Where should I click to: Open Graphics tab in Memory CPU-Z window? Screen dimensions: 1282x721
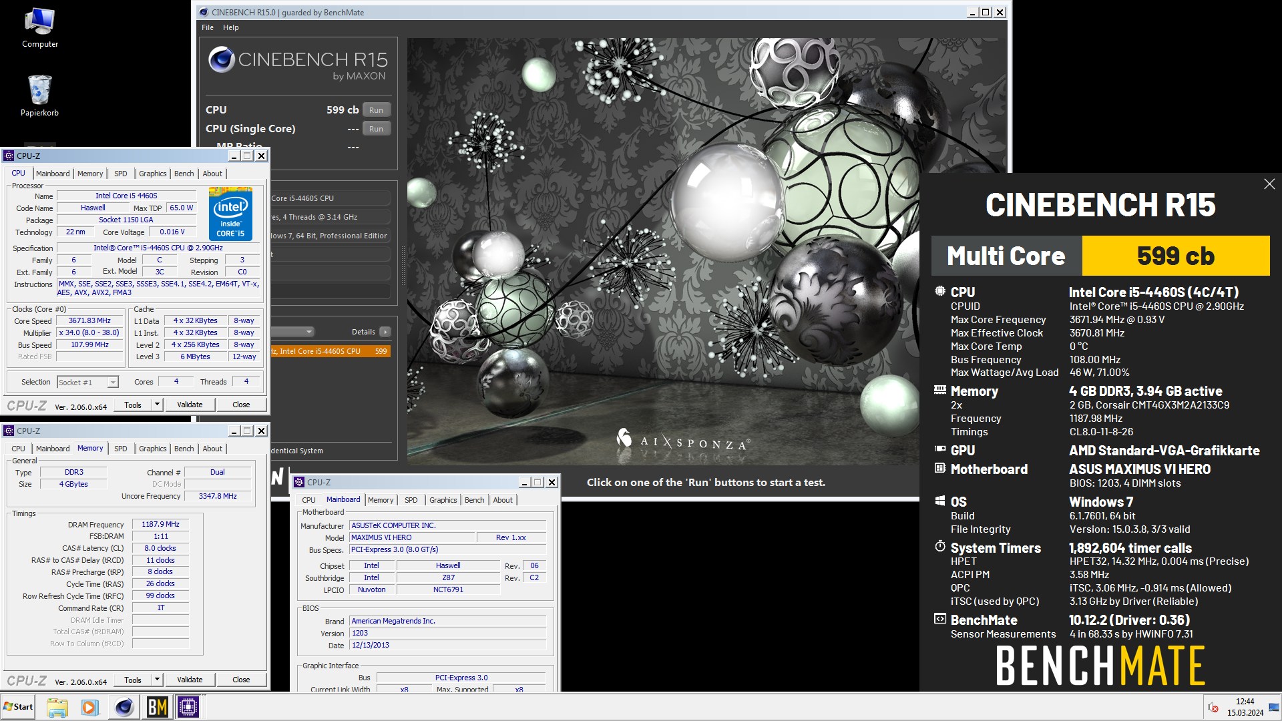pos(153,449)
